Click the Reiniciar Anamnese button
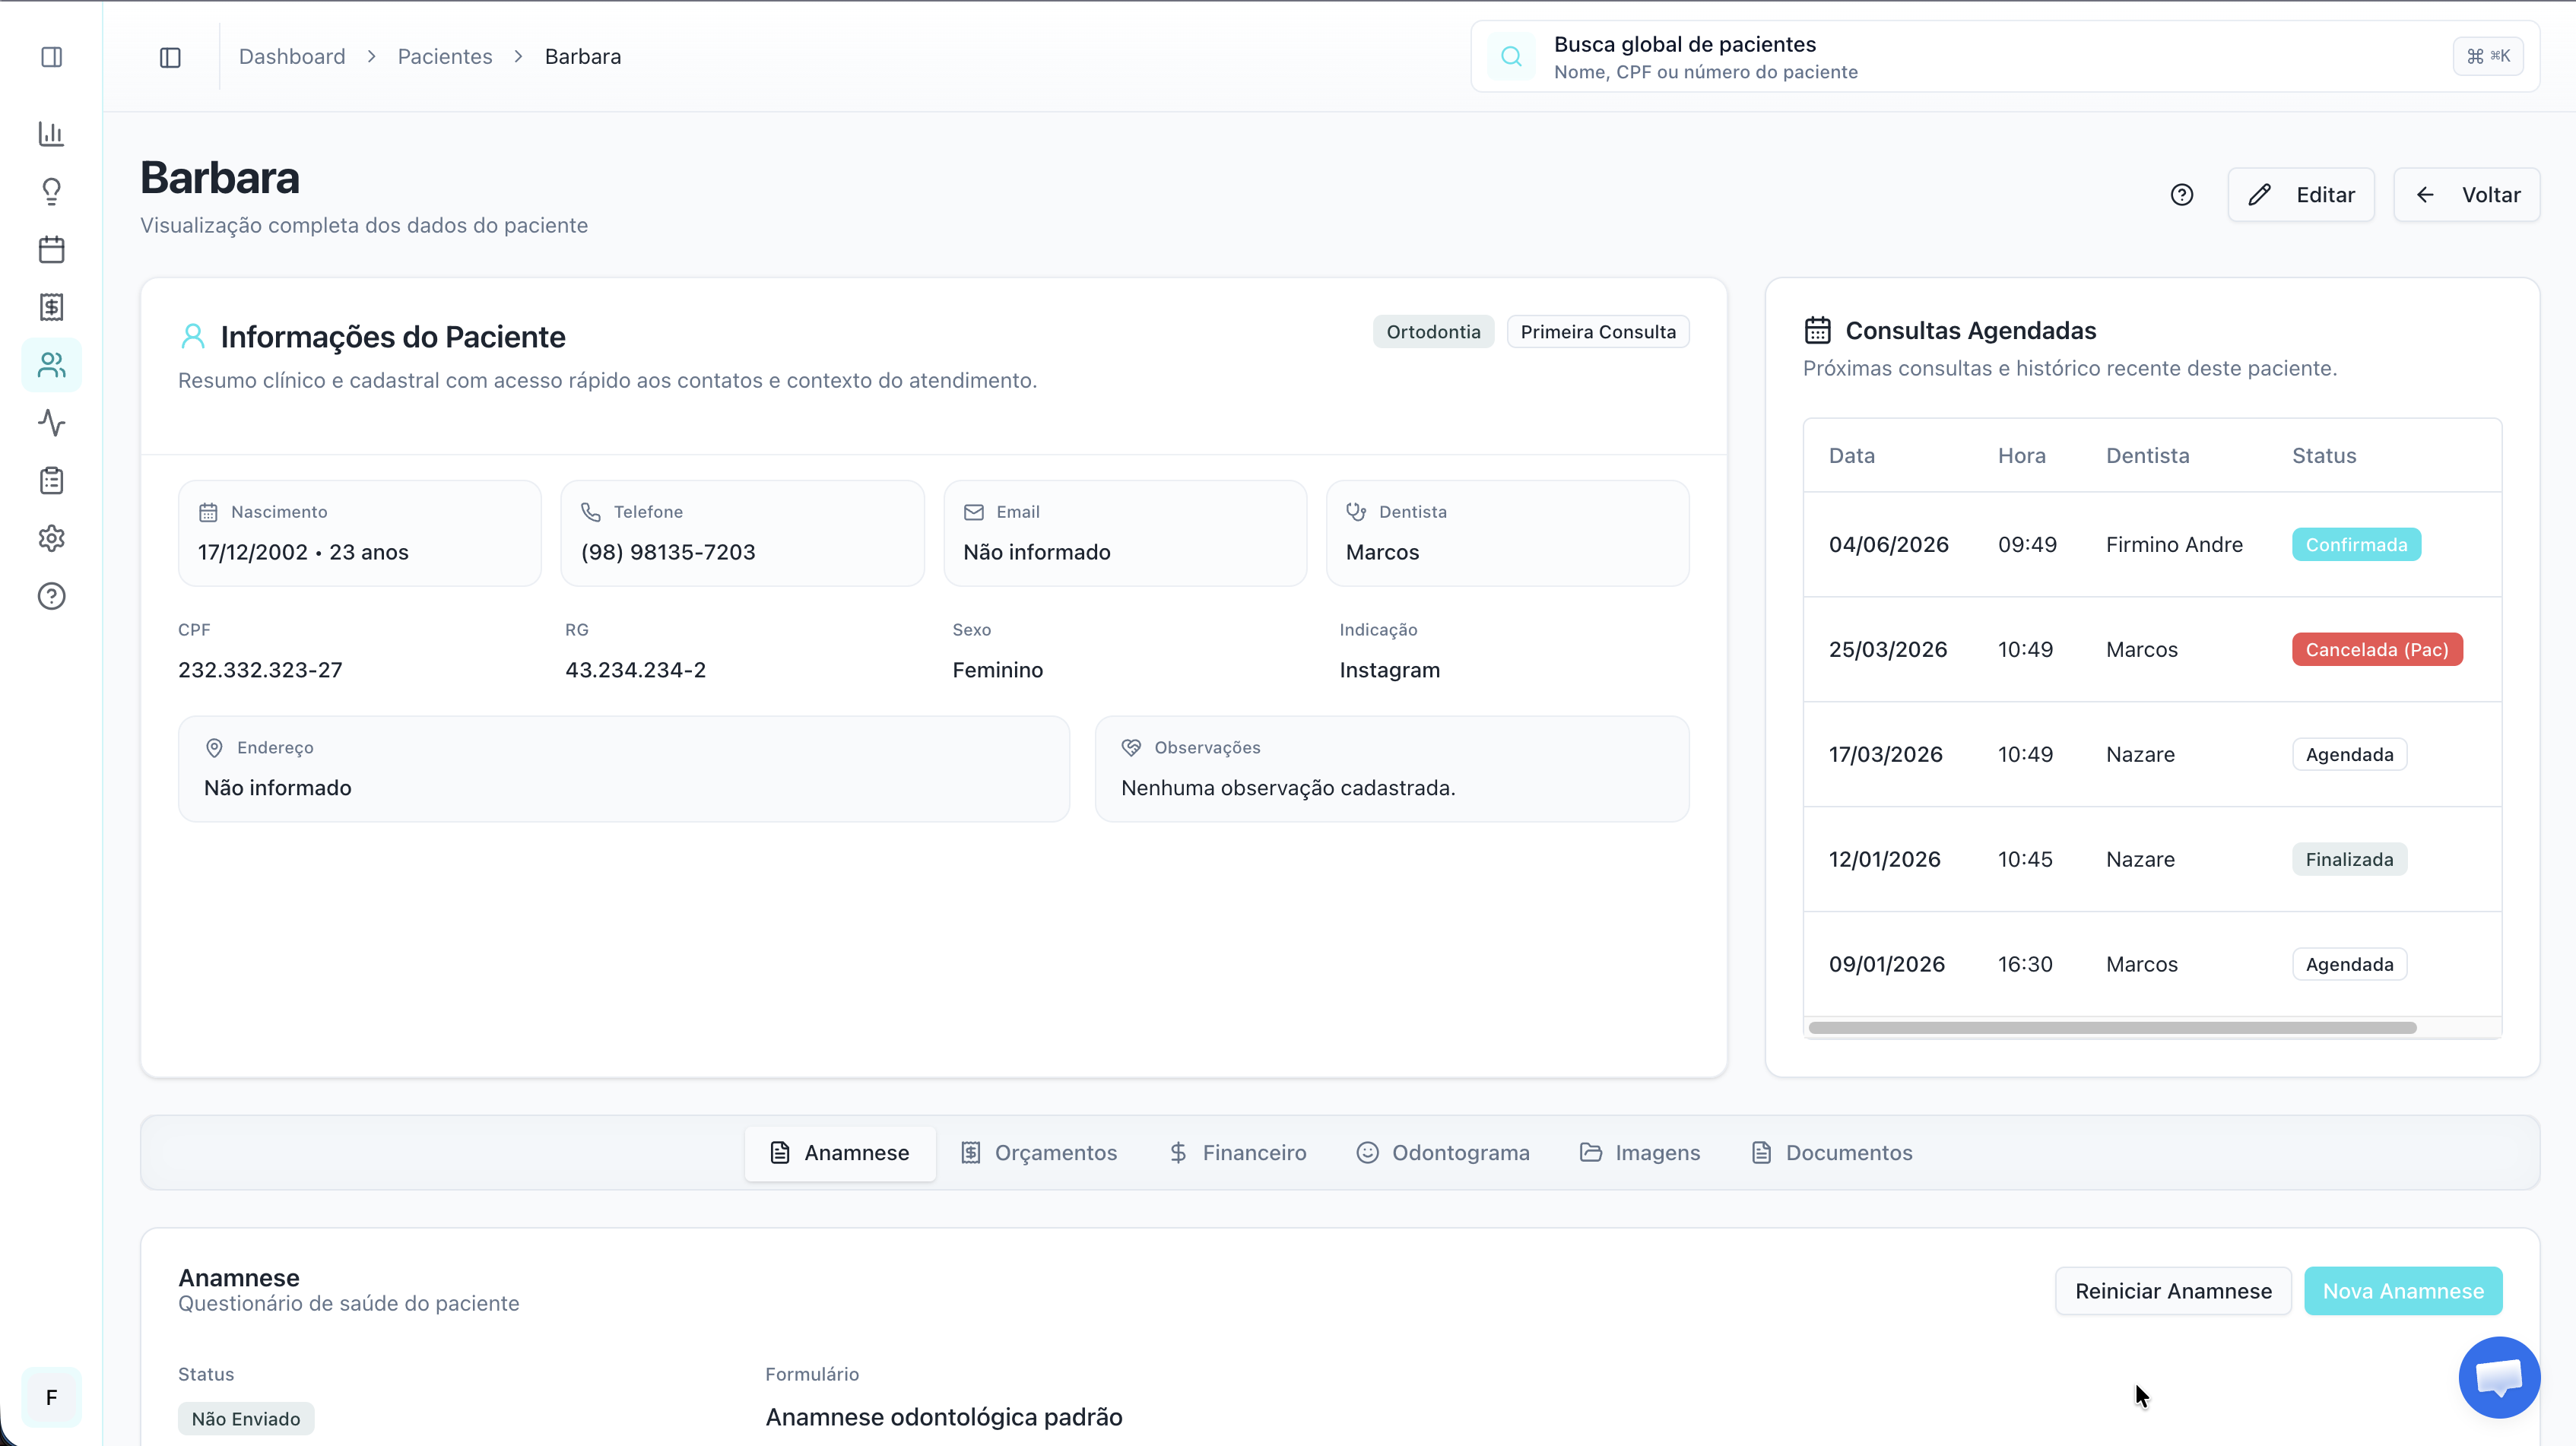The image size is (2576, 1446). pos(2173,1291)
